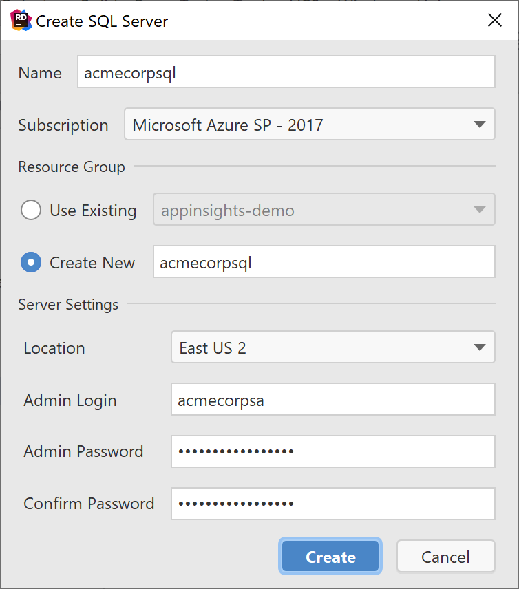Click the Confirm Password field
This screenshot has height=589, width=519.
[x=333, y=504]
